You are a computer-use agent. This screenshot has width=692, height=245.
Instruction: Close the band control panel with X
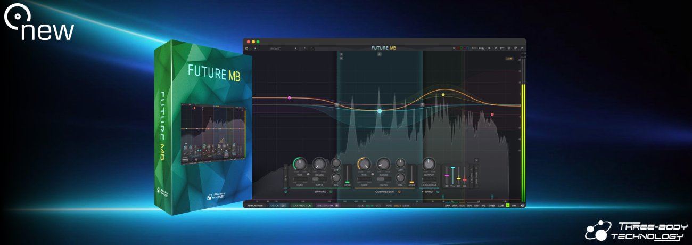click(x=476, y=160)
